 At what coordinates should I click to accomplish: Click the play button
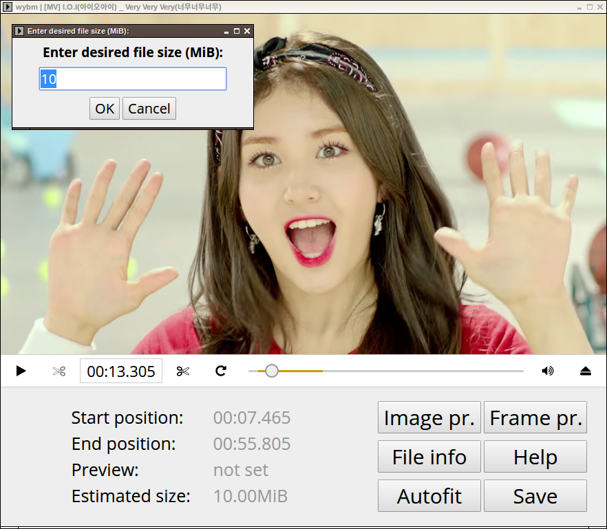pos(21,371)
